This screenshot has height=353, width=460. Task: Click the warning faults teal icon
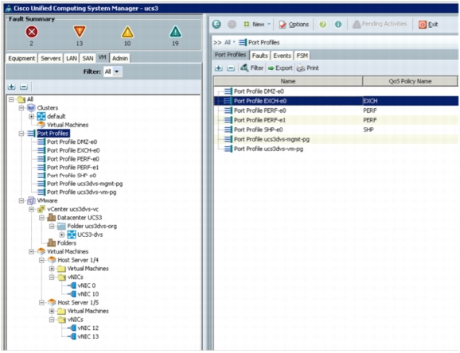[175, 32]
